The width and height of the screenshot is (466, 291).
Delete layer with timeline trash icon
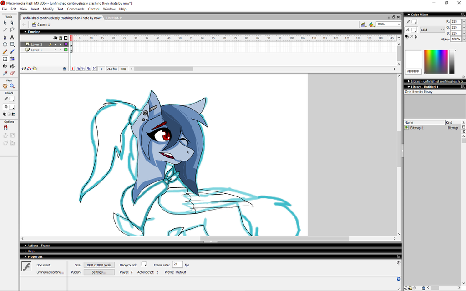pyautogui.click(x=65, y=69)
